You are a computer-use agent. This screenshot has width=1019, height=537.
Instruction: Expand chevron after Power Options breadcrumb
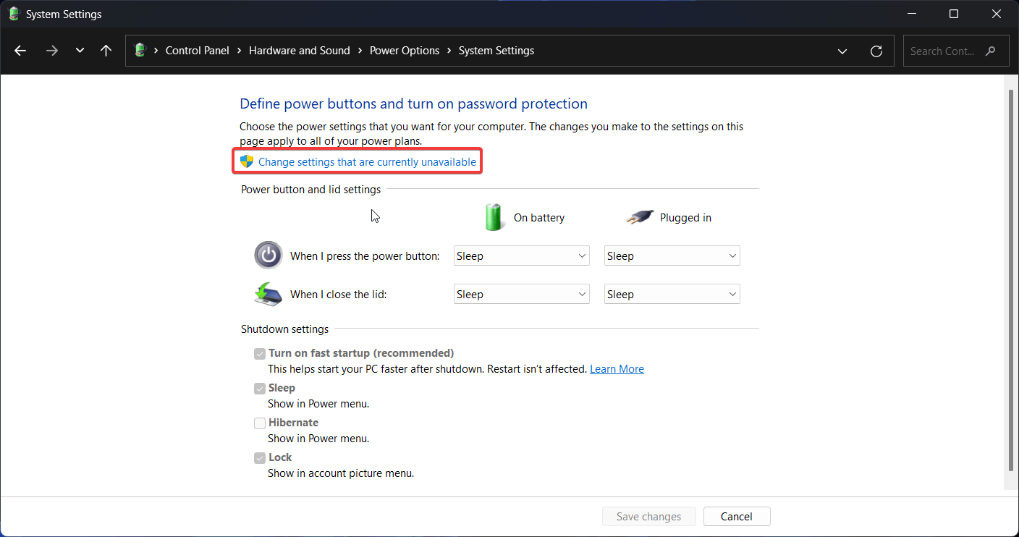tap(449, 51)
